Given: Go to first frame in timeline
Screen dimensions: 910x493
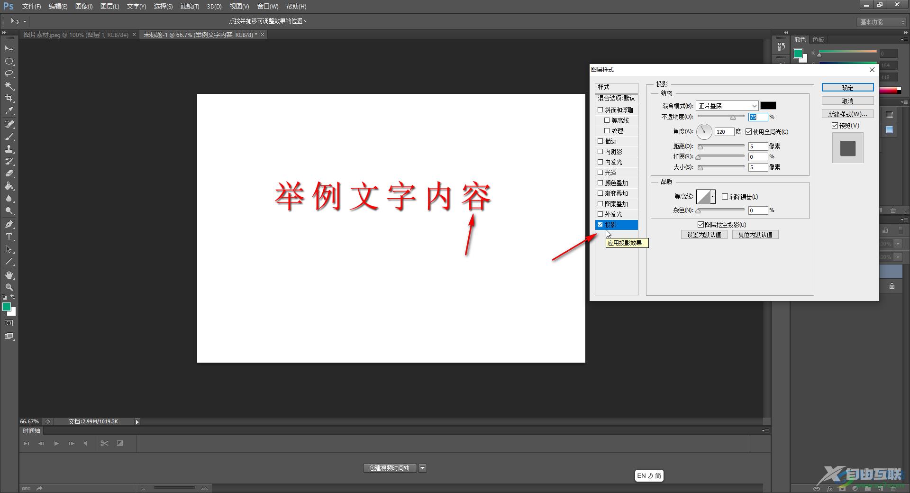Looking at the screenshot, I should [27, 444].
